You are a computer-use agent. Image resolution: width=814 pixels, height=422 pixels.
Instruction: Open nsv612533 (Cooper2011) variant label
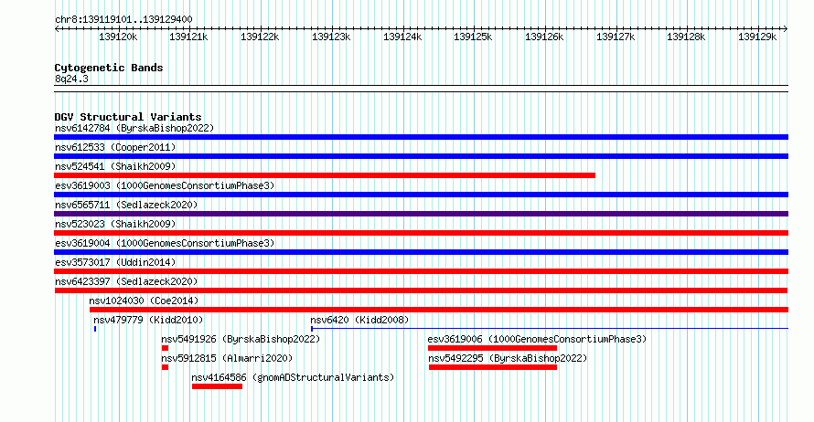[x=115, y=147]
